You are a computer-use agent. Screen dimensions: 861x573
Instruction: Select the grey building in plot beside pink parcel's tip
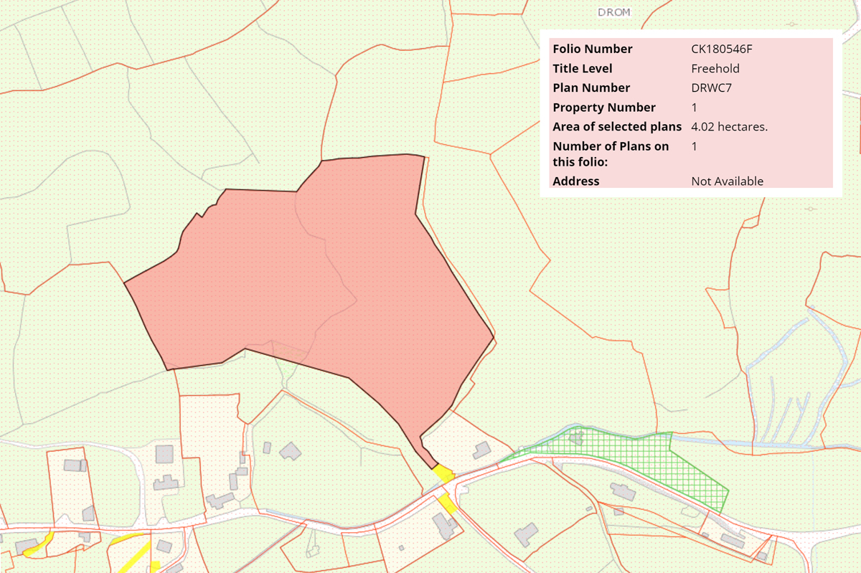[x=481, y=450]
